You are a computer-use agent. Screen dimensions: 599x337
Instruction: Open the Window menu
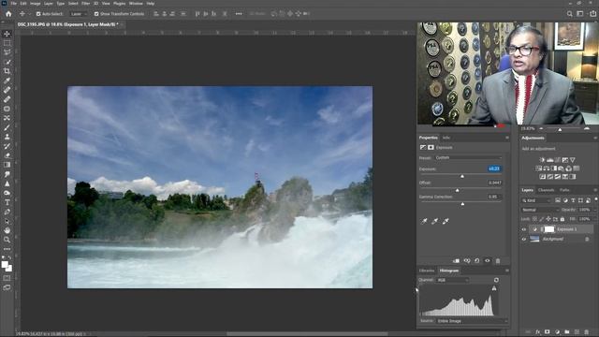coord(136,4)
